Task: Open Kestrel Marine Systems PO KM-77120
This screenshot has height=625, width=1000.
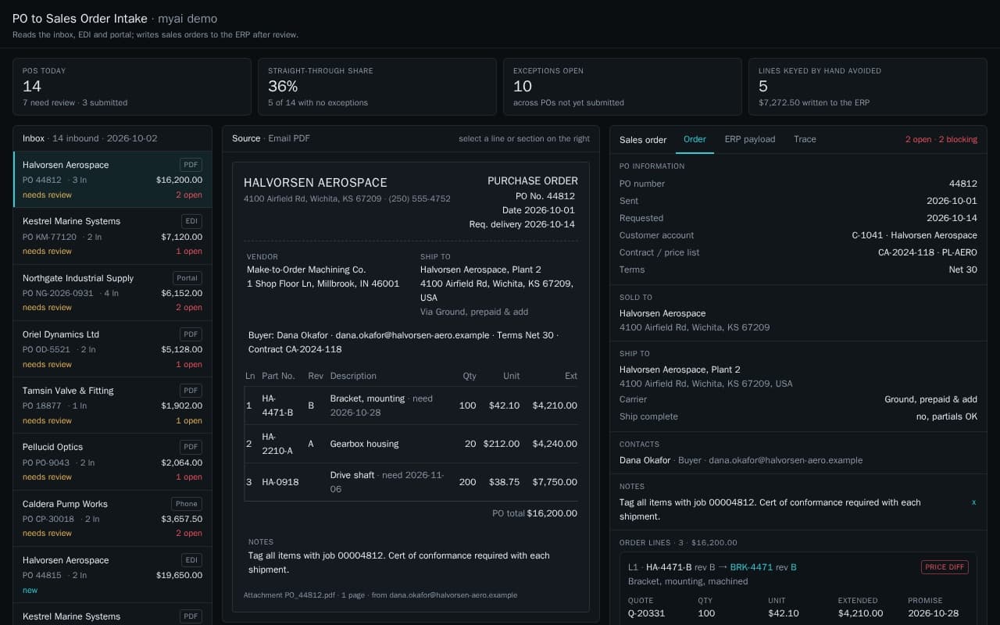Action: tap(112, 236)
